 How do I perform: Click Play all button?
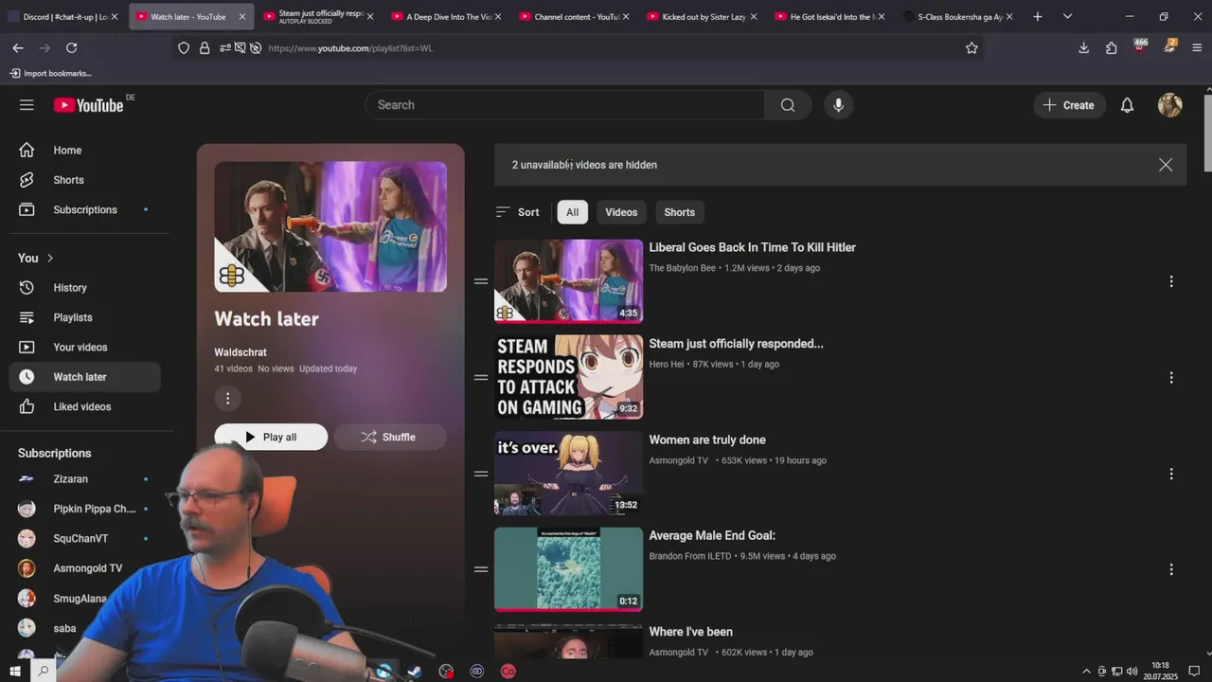[x=271, y=437]
